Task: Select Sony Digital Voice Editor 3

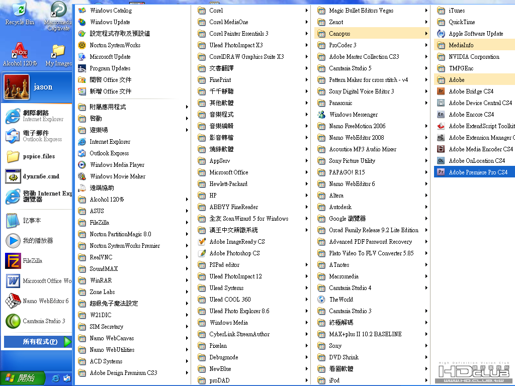Action: (x=372, y=91)
